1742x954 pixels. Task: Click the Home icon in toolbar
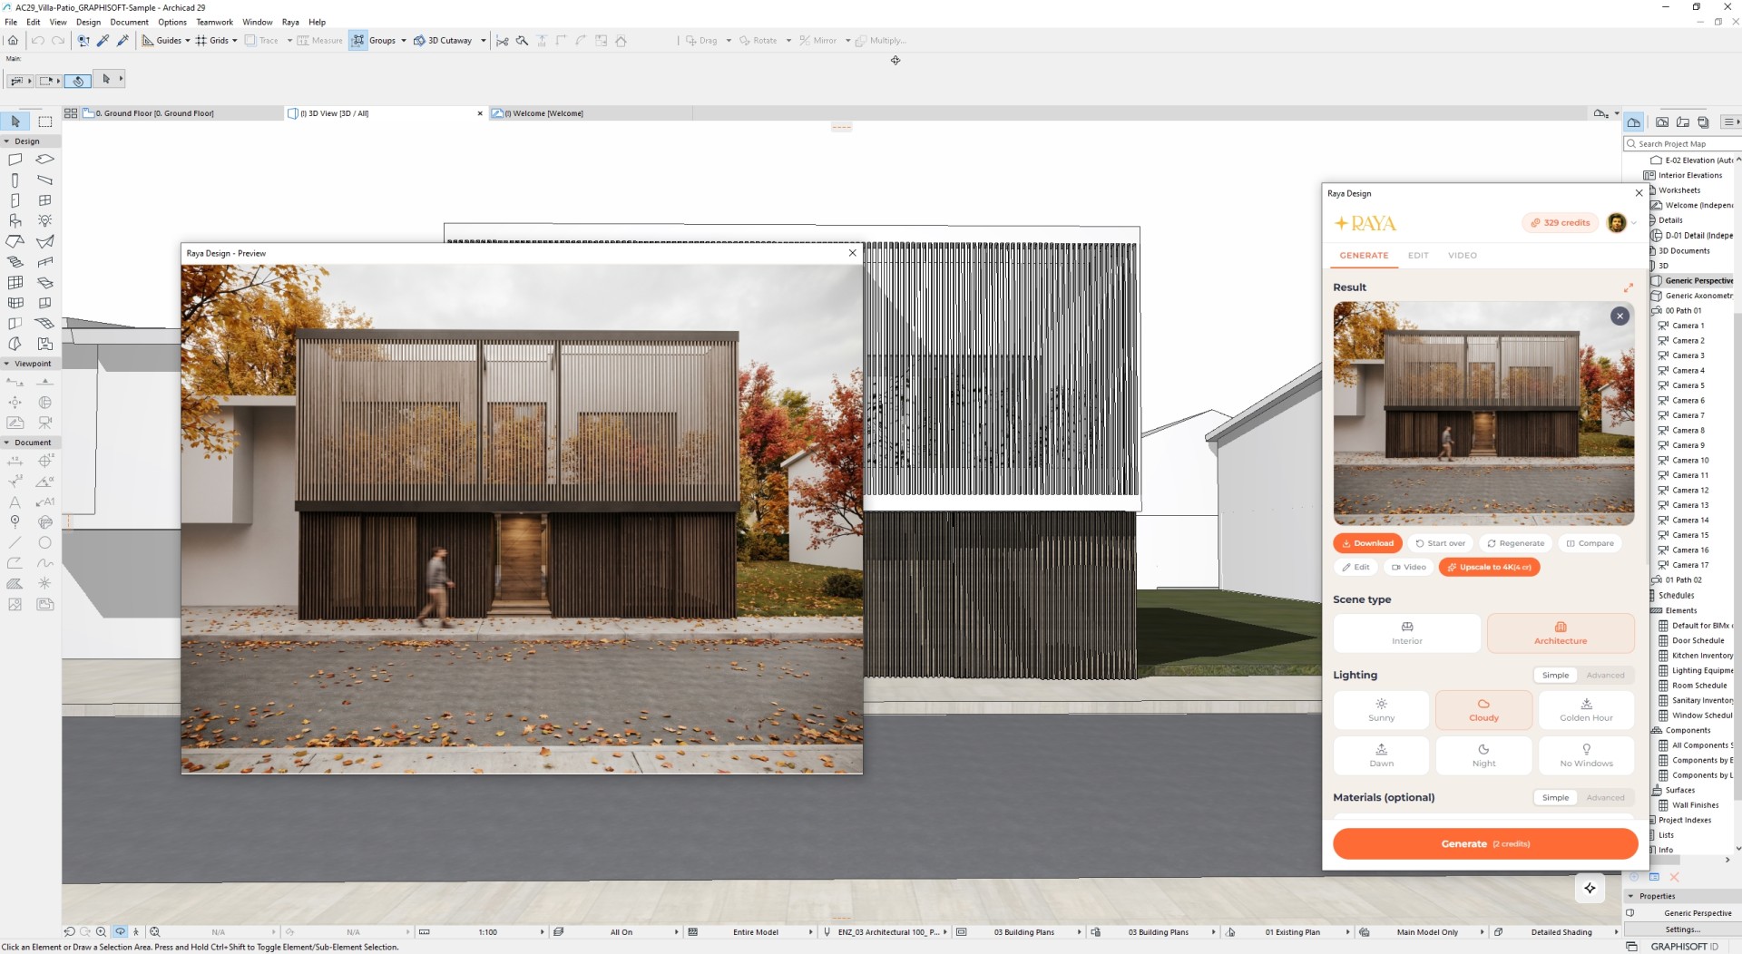tap(13, 40)
